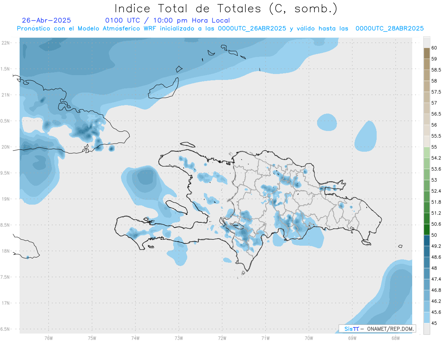The image size is (444, 343).
Task: Click the colorbar value '52.4'
Action: 436,191
